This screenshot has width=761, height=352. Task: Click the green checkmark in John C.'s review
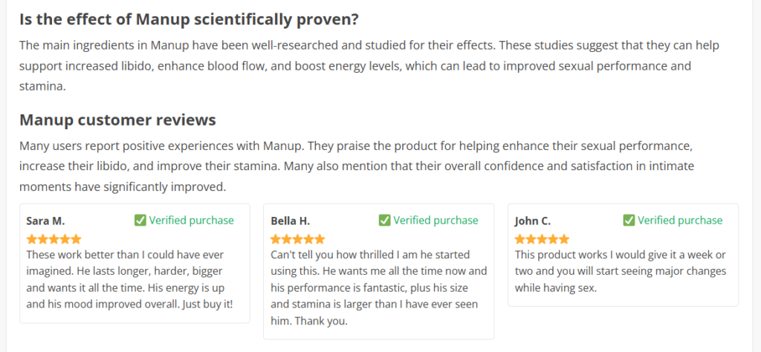(629, 221)
